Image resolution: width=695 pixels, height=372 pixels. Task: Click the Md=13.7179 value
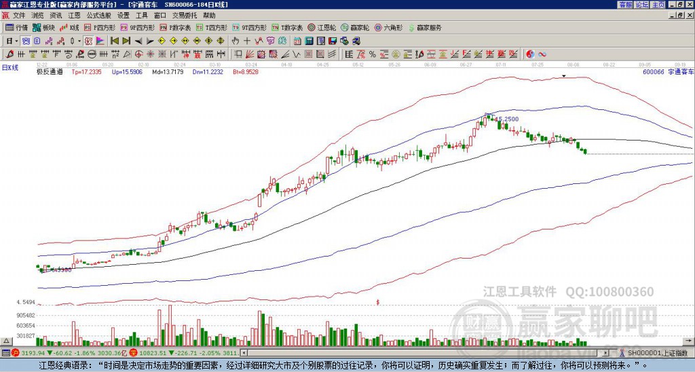pos(168,71)
